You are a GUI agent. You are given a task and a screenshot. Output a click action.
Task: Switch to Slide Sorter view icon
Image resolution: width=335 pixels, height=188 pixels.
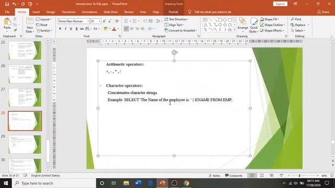pos(262,175)
